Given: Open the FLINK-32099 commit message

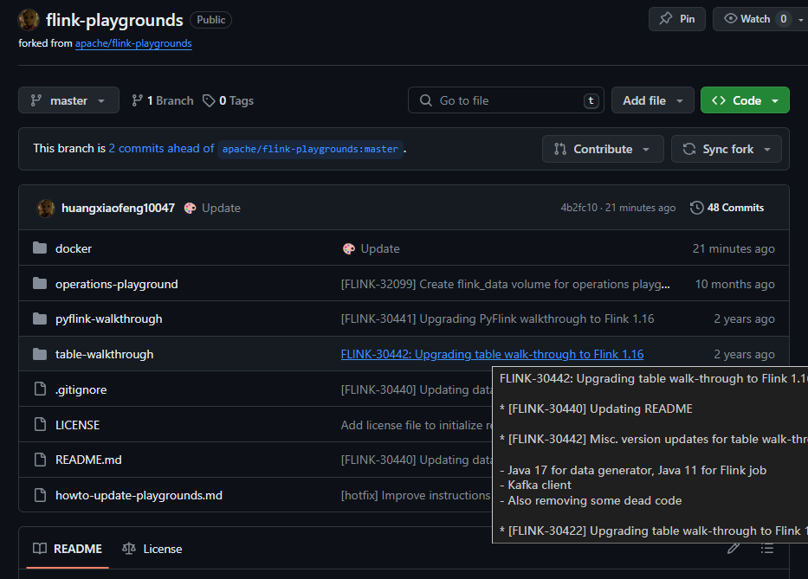Looking at the screenshot, I should (x=506, y=285).
